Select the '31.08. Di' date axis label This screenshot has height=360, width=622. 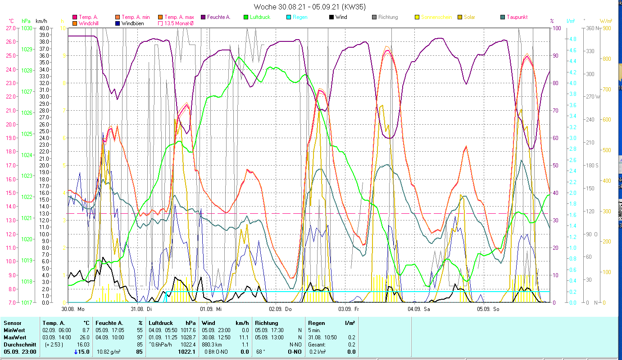click(x=141, y=309)
